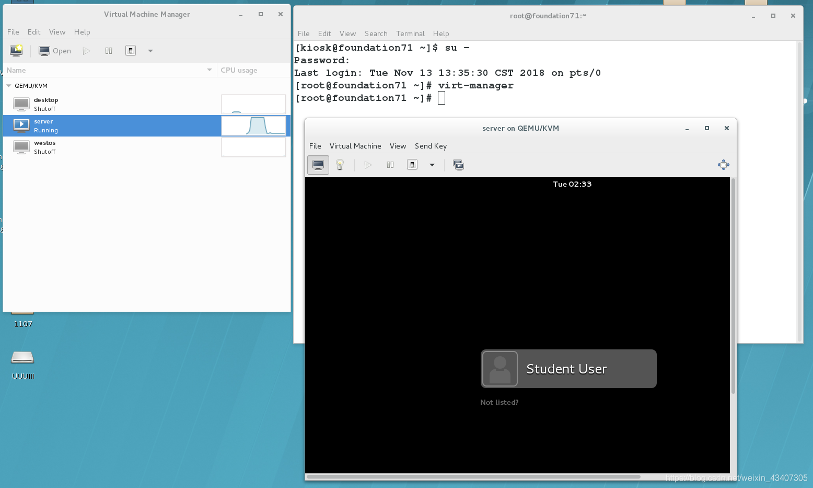
Task: Open File menu in server console window
Action: click(315, 146)
